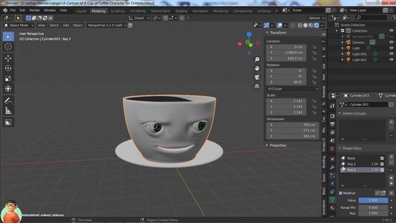396x223 pixels.
Task: Open the Render menu
Action: [x=35, y=11]
